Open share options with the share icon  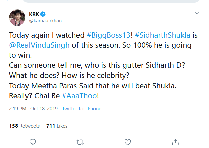[x=175, y=142]
